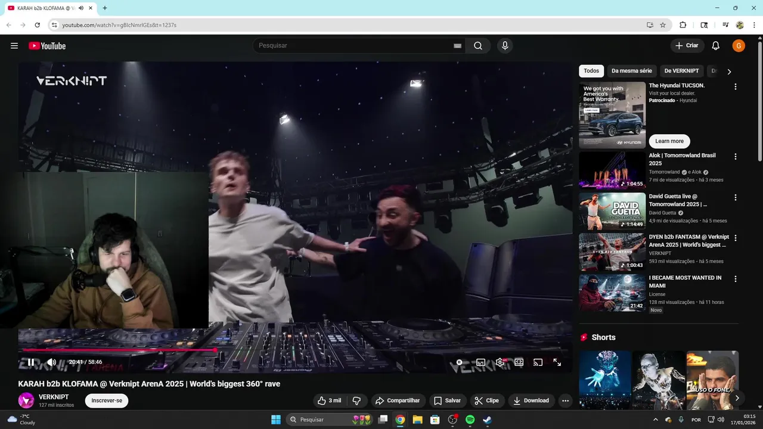Reload the page in Chrome
This screenshot has width=763, height=429.
point(37,25)
